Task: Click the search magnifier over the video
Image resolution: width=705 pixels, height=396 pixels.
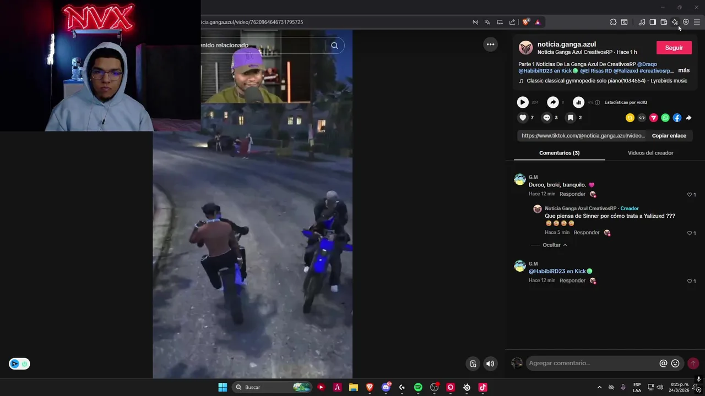Action: tap(334, 46)
